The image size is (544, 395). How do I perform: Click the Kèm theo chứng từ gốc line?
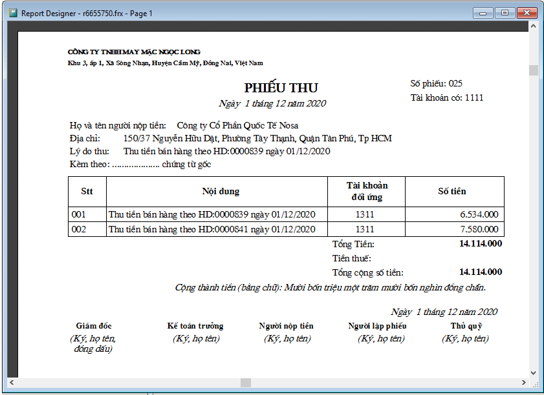tap(140, 164)
